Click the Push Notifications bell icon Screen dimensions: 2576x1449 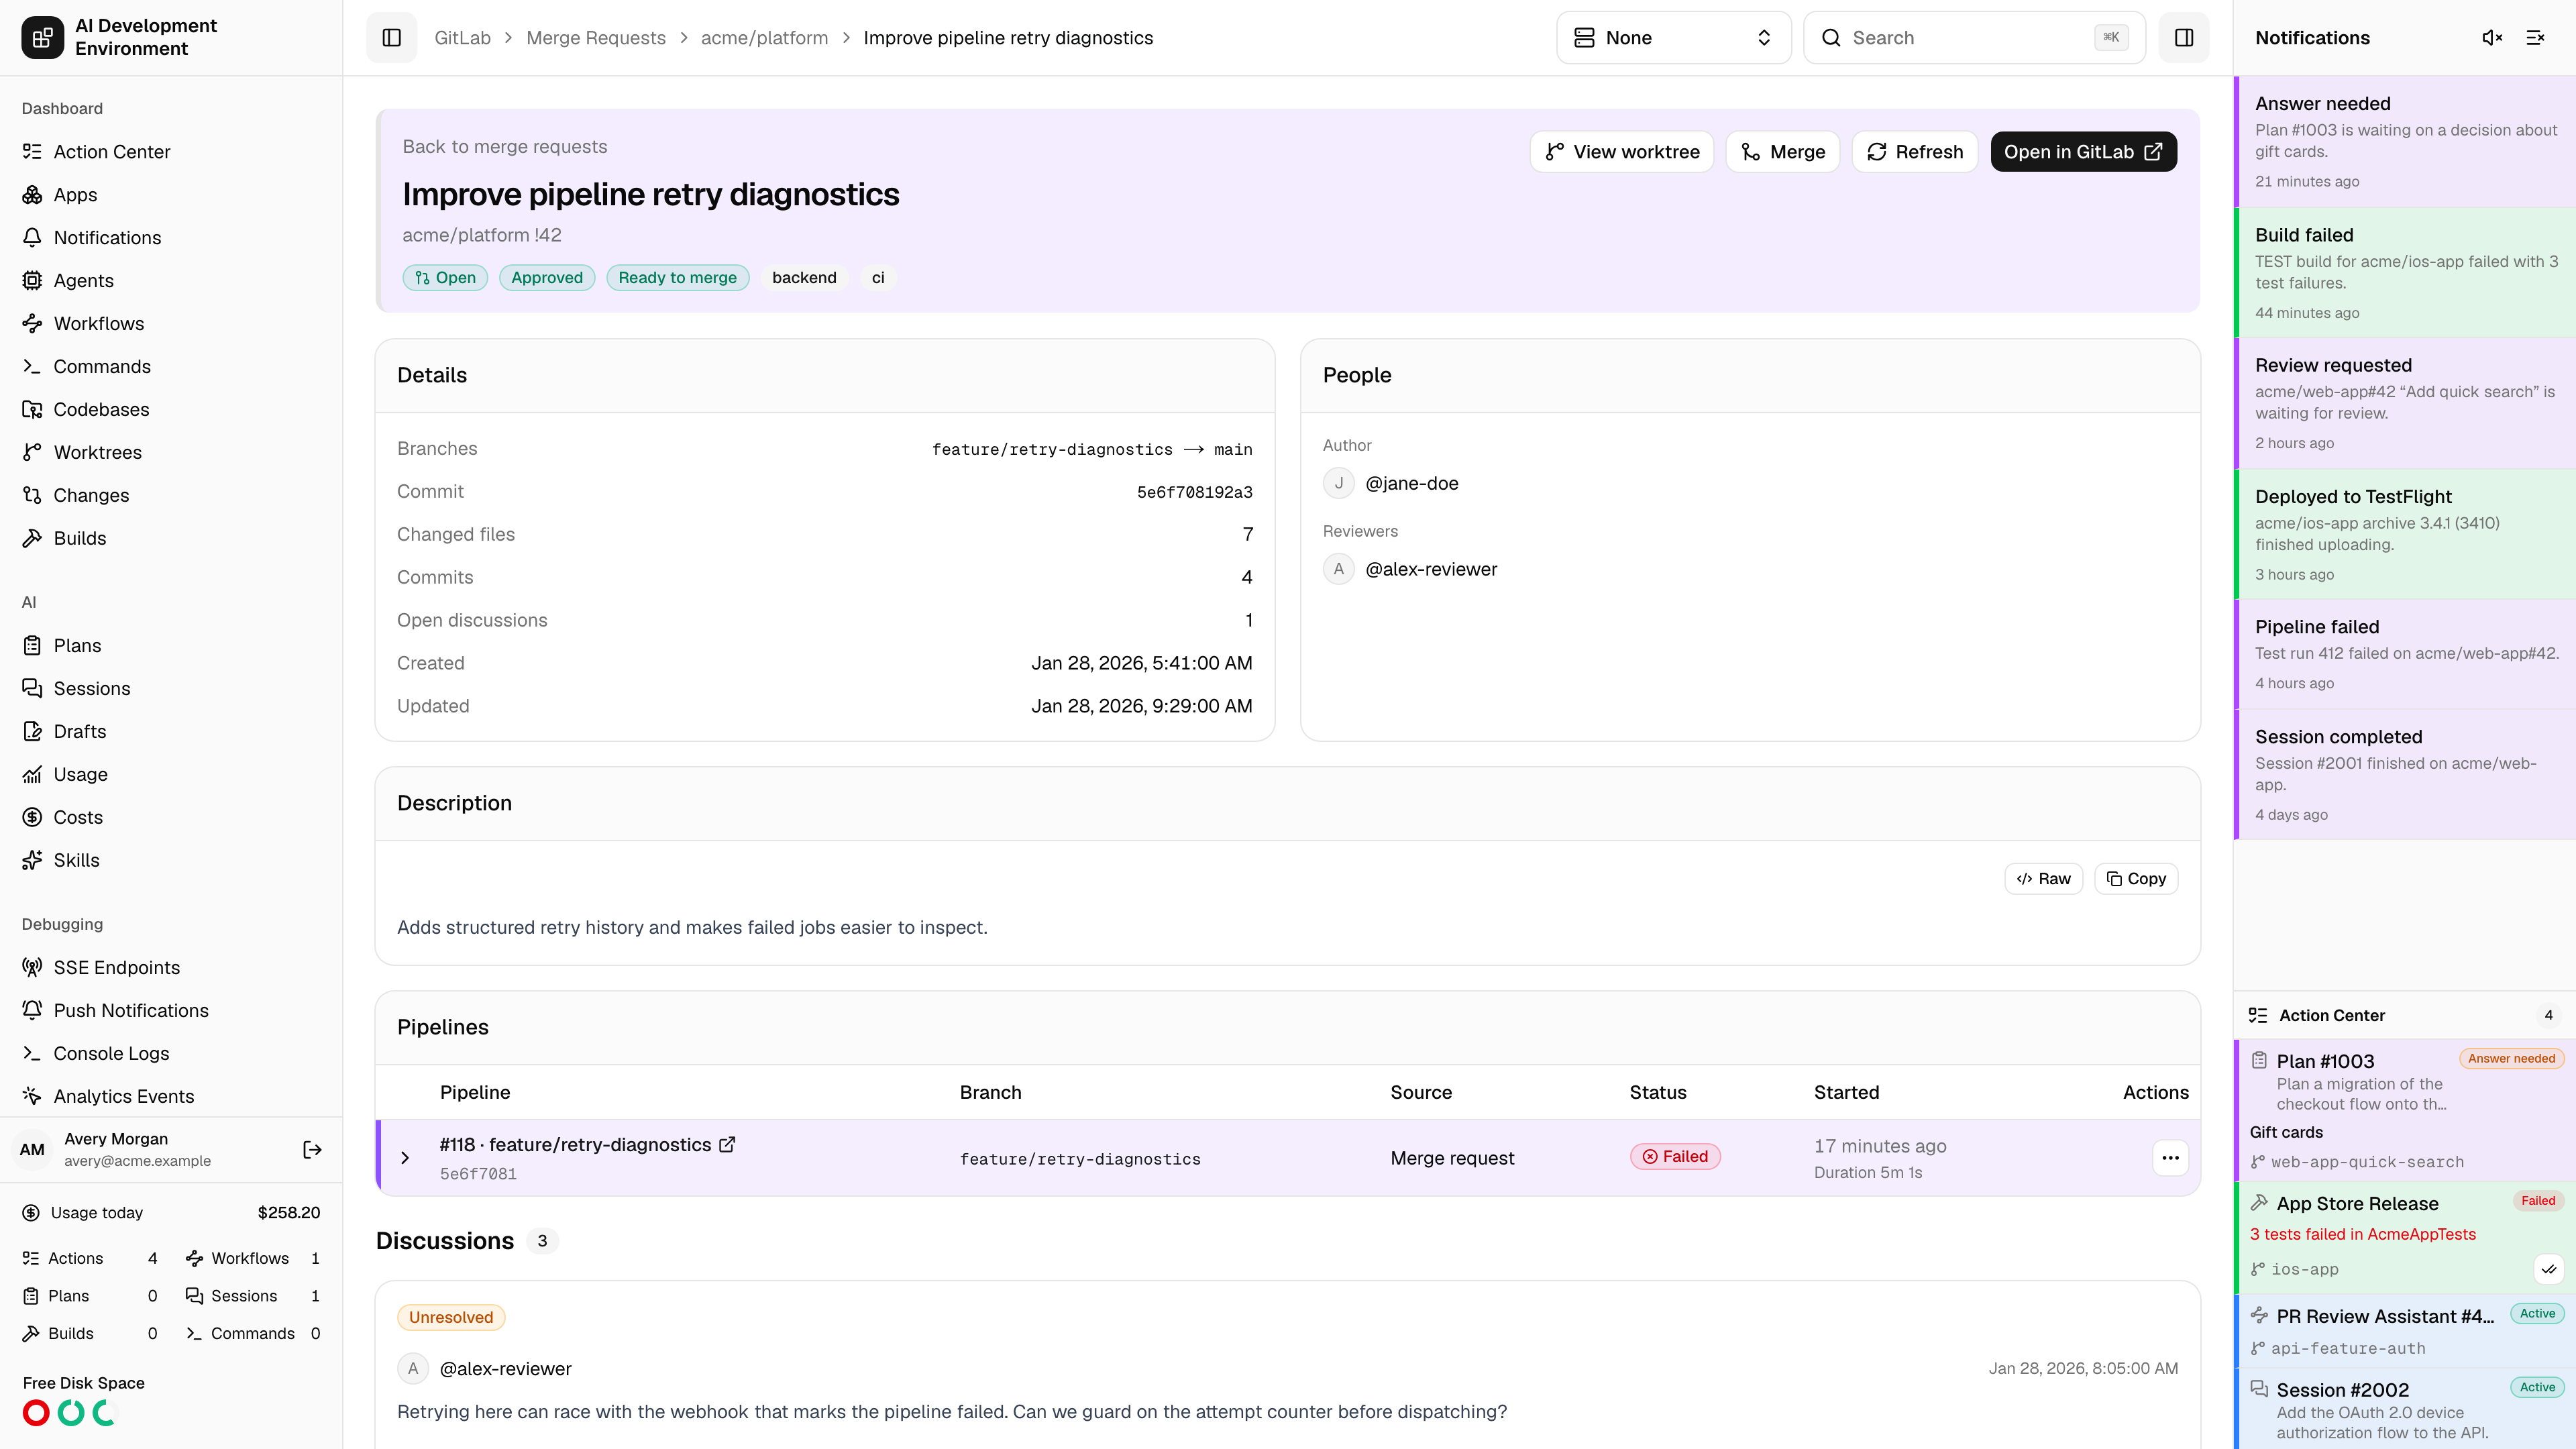click(x=32, y=1011)
